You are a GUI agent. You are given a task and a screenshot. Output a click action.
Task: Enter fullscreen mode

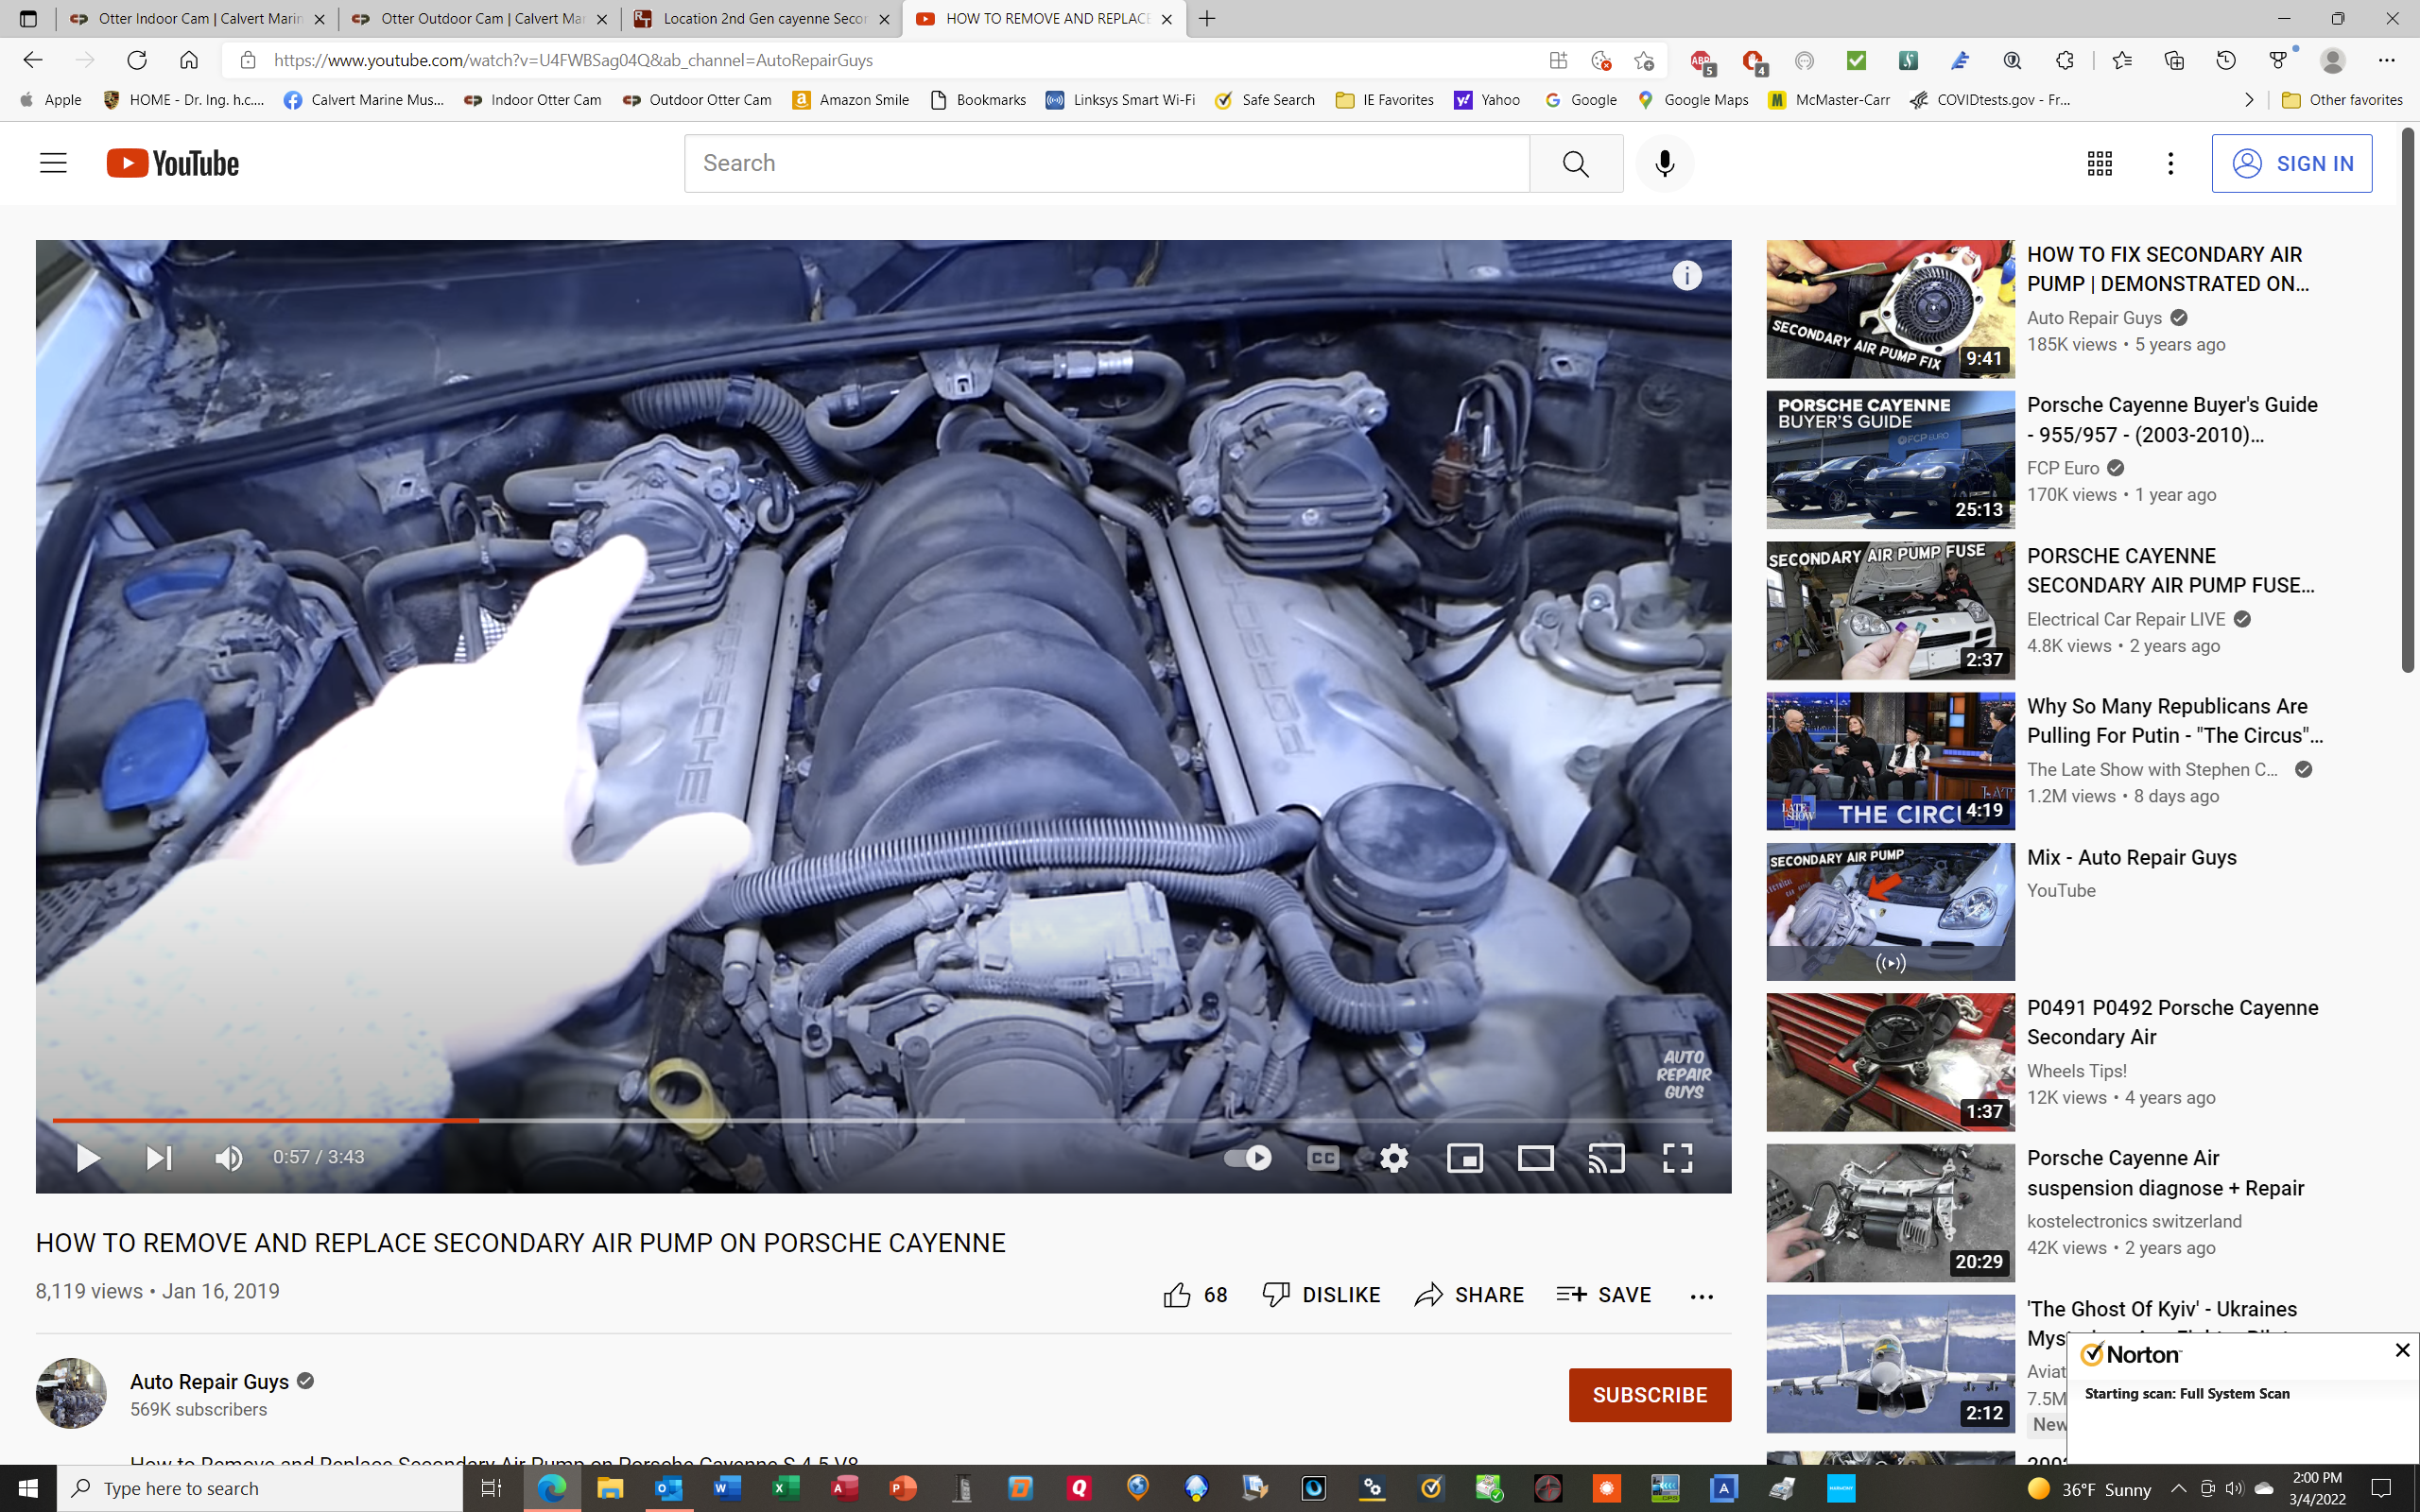tap(1677, 1157)
